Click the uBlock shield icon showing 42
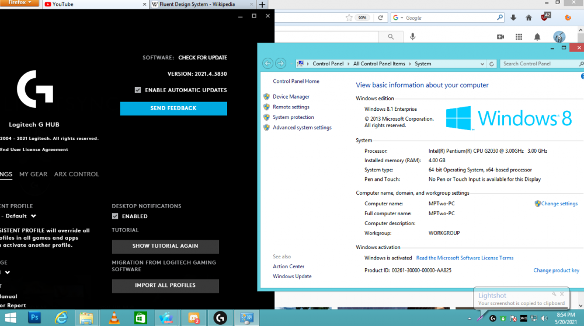The image size is (584, 326). coord(545,17)
